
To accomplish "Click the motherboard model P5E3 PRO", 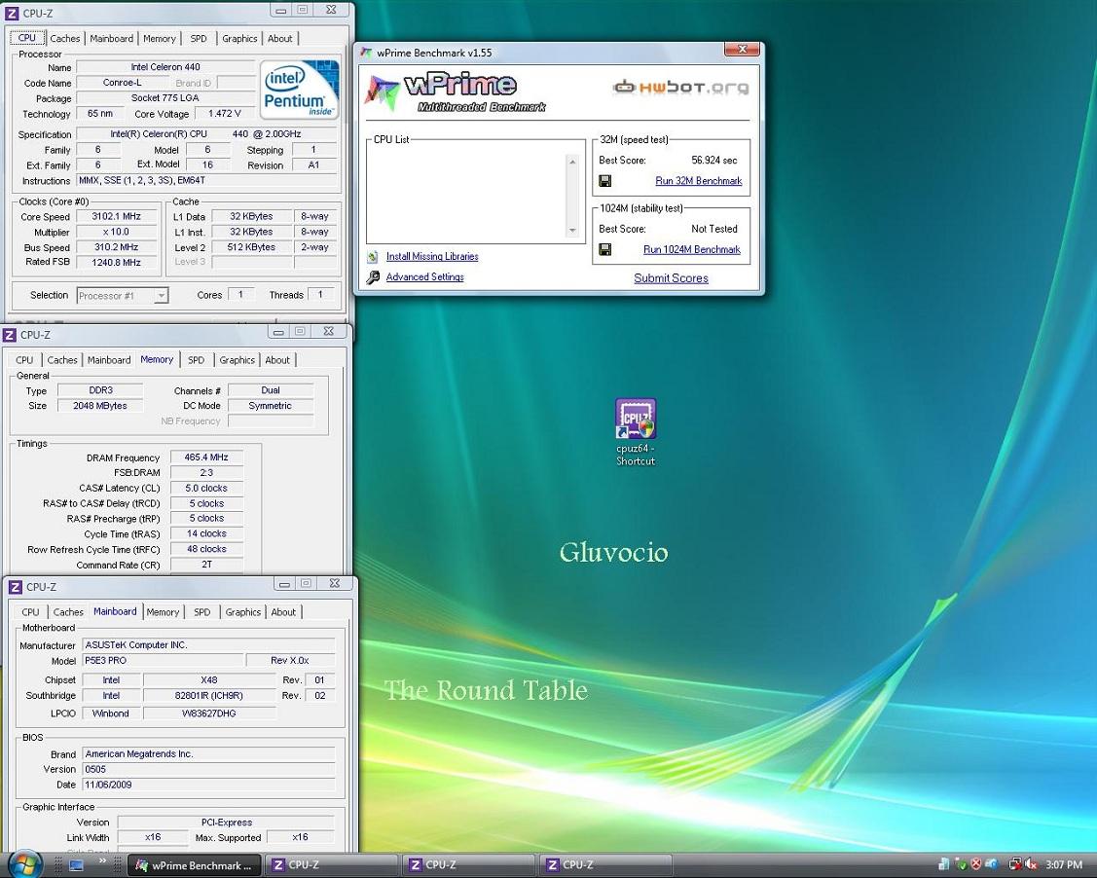I will 163,660.
